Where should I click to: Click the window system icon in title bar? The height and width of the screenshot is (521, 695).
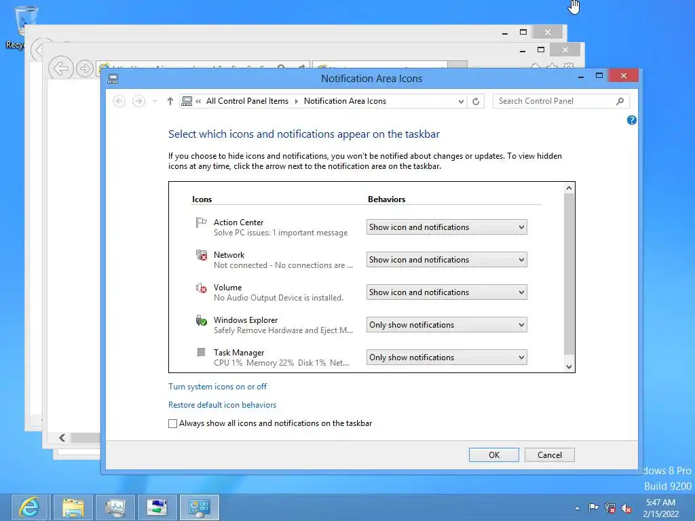113,79
